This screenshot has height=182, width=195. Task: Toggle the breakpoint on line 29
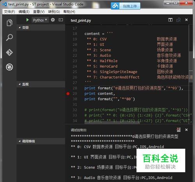click(68, 94)
